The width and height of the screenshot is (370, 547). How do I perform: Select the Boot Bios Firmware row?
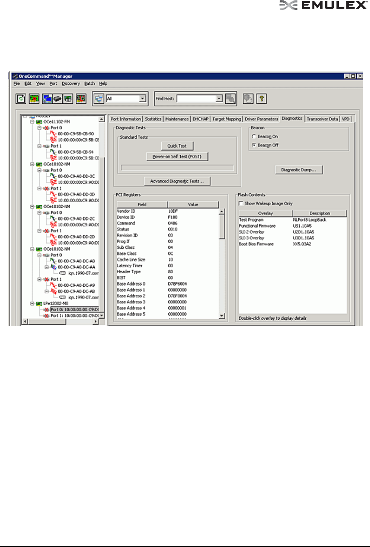(x=292, y=244)
